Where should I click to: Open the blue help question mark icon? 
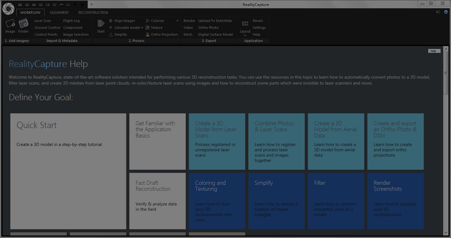coord(446,12)
